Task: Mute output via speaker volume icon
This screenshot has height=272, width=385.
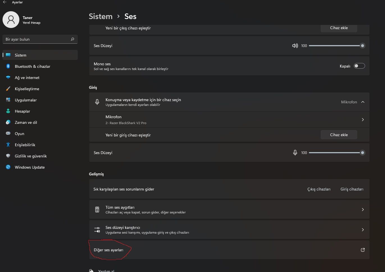Action: [x=295, y=46]
